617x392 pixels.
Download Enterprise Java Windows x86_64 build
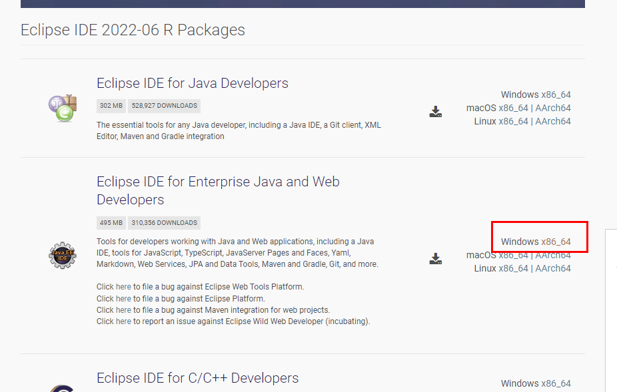[x=556, y=242]
